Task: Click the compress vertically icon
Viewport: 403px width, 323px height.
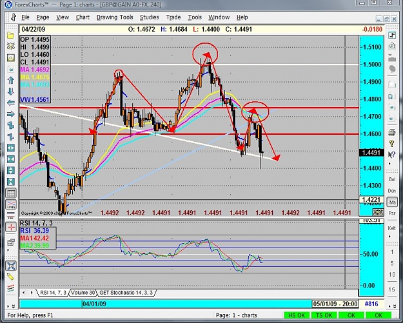Action: click(x=11, y=182)
